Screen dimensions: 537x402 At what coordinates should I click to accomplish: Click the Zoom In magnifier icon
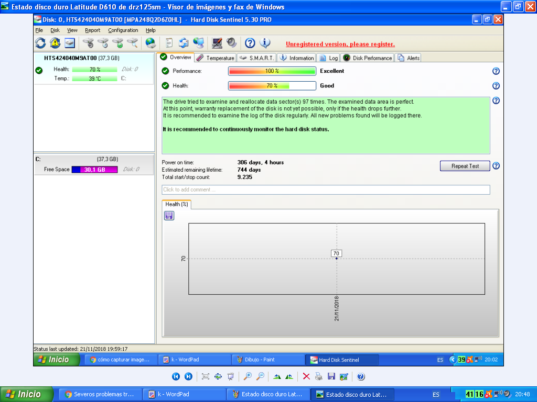[x=248, y=376]
